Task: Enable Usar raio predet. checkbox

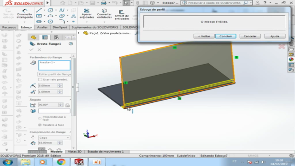Action: (x=40, y=79)
